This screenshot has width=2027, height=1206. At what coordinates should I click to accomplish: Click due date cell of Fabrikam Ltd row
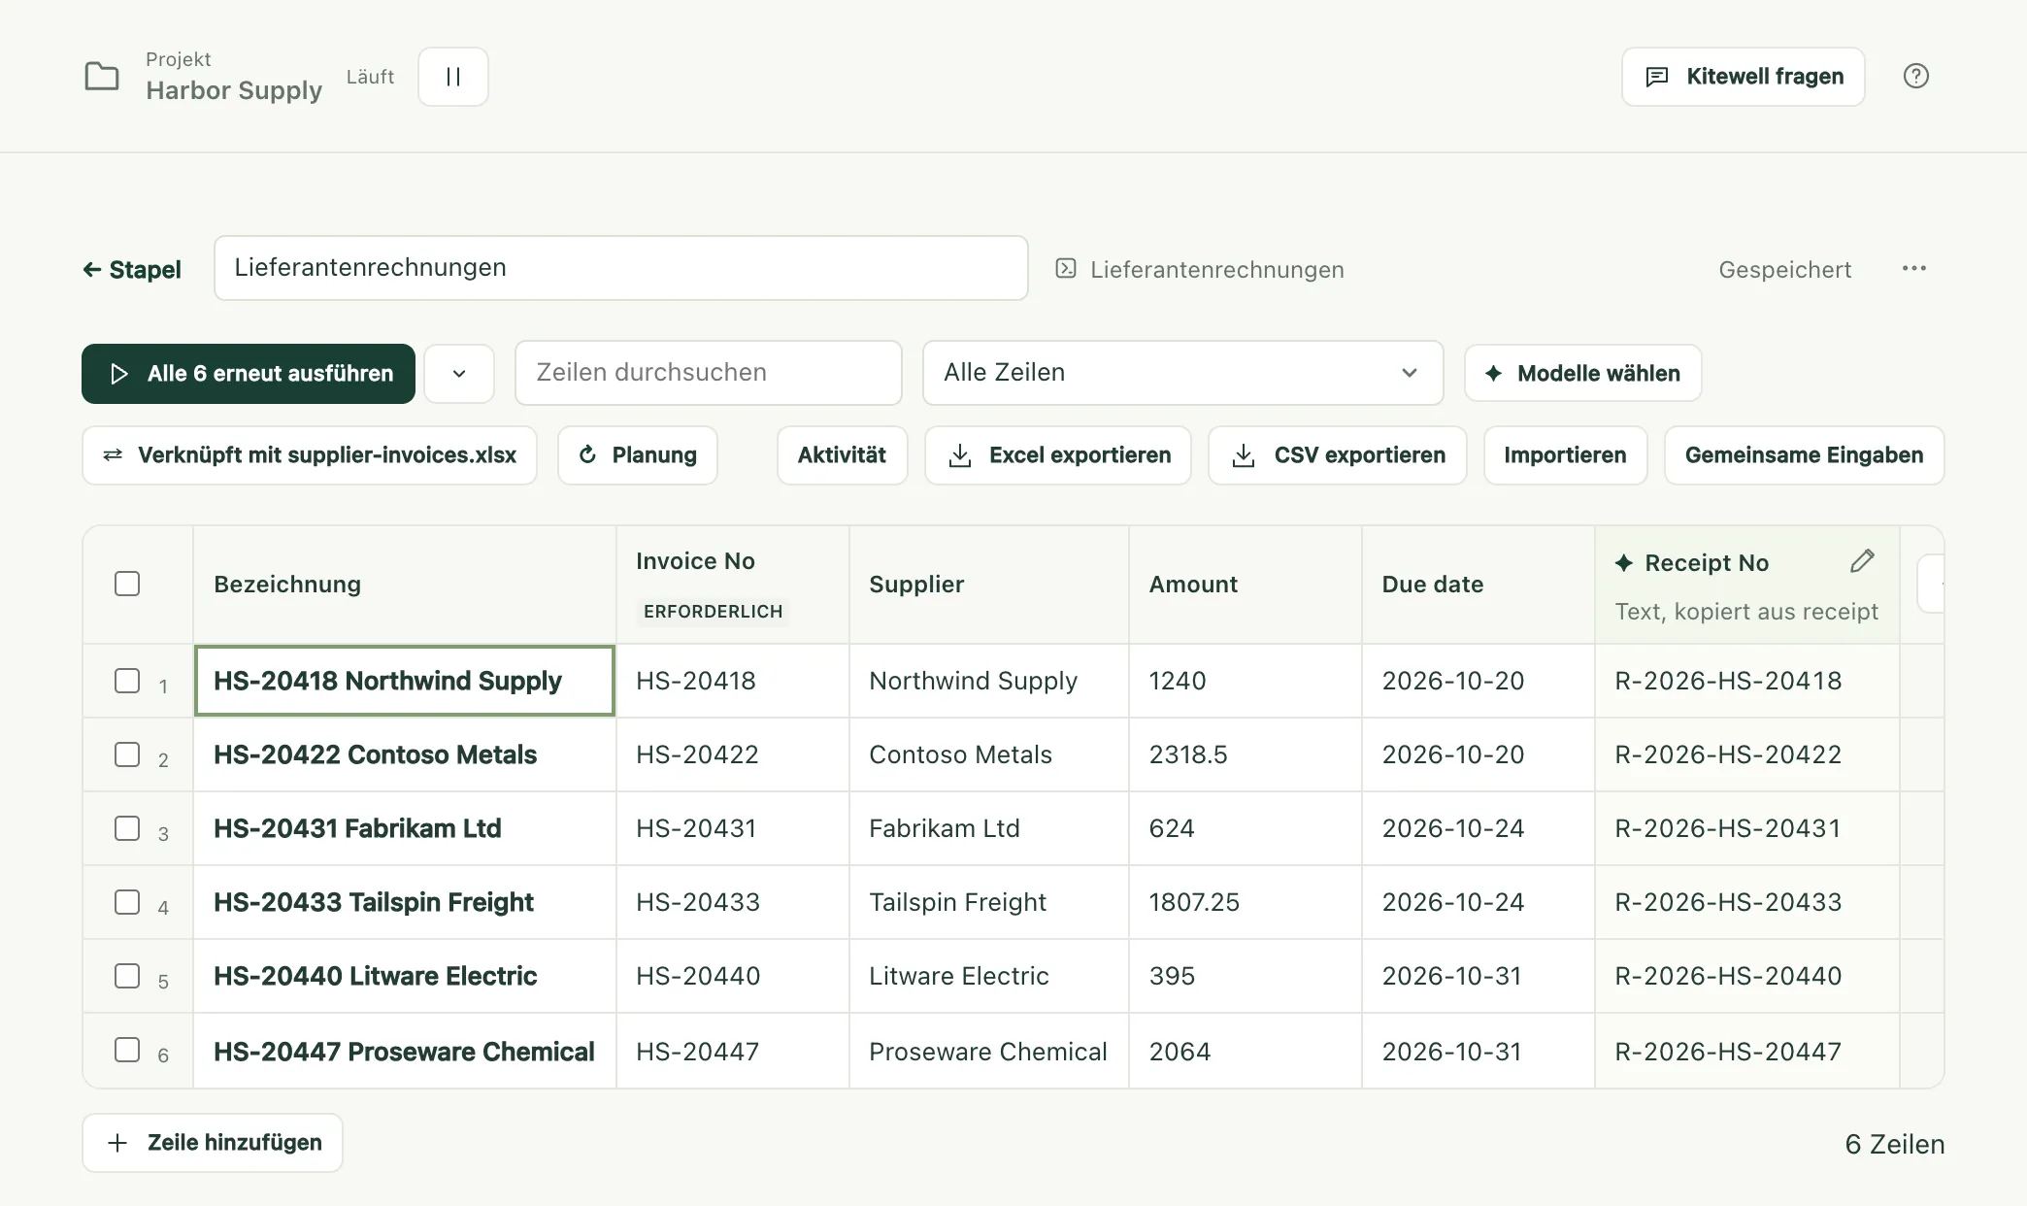tap(1479, 828)
